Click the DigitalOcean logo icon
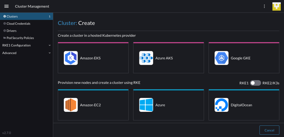This screenshot has height=137, width=284. pos(221,105)
